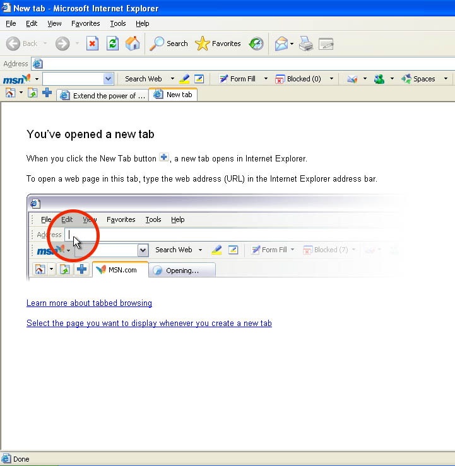Click the MSN toolbar search text box

[x=73, y=79]
